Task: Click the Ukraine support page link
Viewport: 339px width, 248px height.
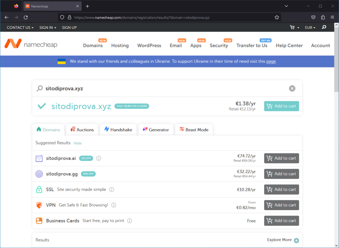Action: 271,61
